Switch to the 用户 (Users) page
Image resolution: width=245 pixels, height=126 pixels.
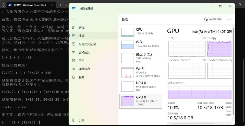point(93,61)
